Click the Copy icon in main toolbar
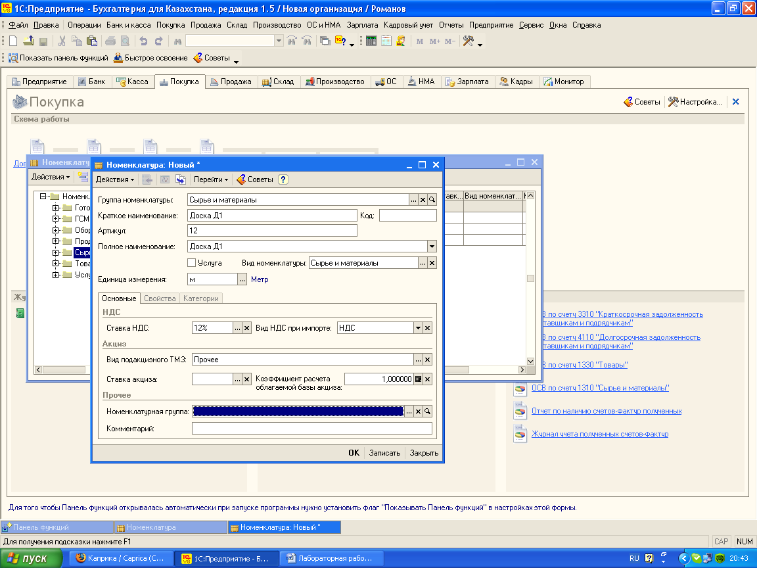The image size is (757, 568). click(76, 41)
